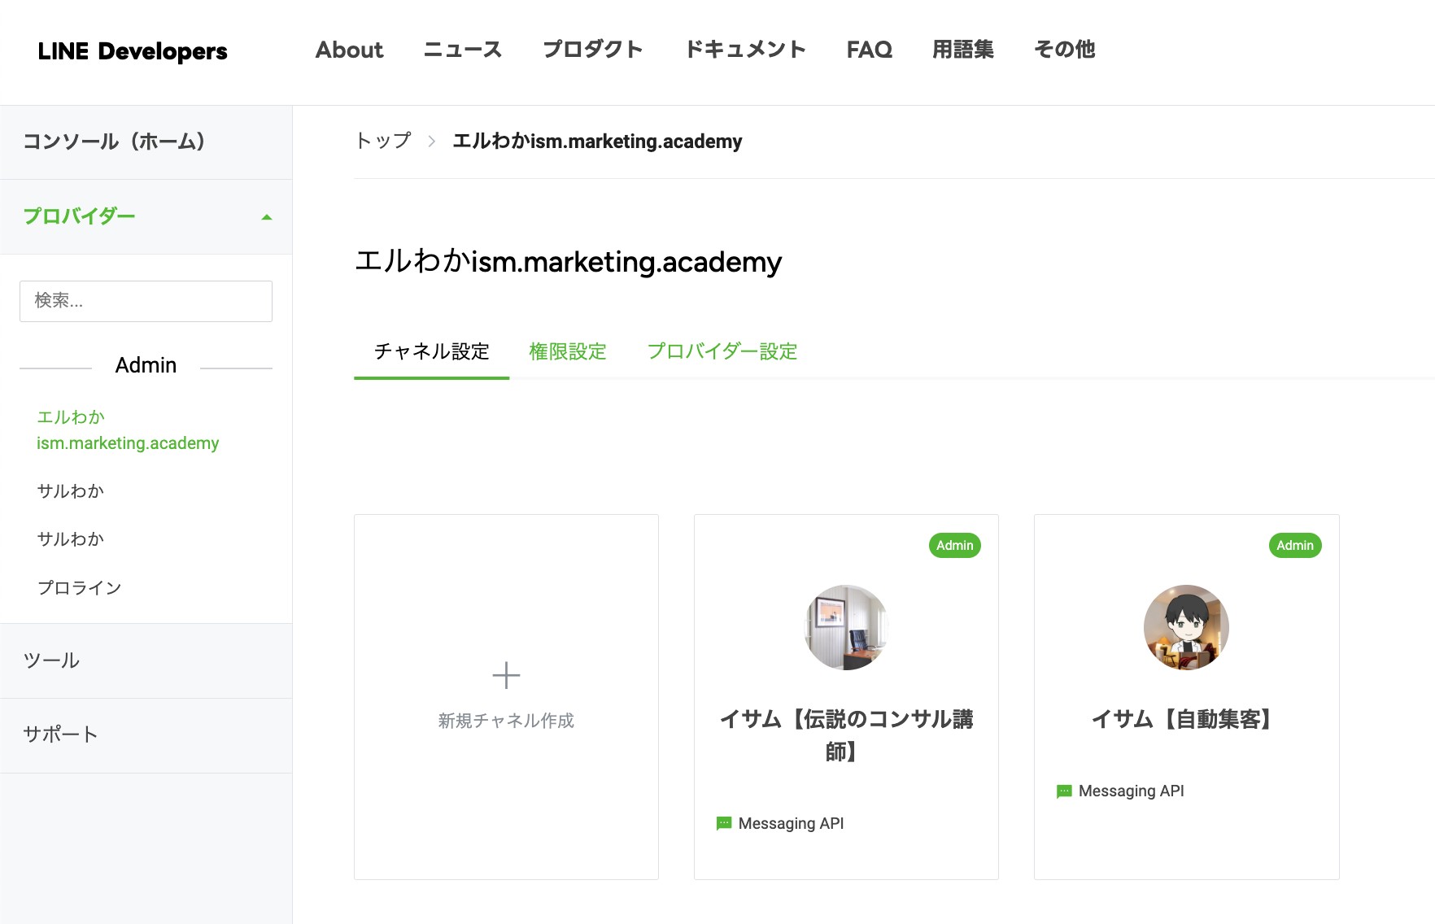Image resolution: width=1435 pixels, height=924 pixels.
Task: Click the plus icon to create channel
Action: (x=506, y=675)
